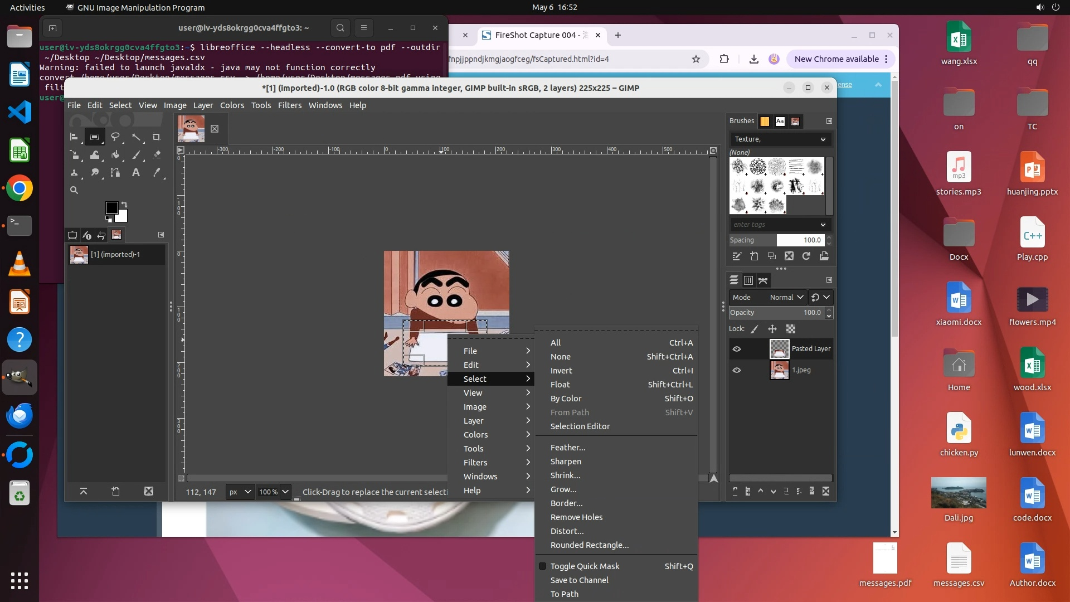Image resolution: width=1070 pixels, height=602 pixels.
Task: Hide the Pasted Layer eye icon
Action: 737,349
